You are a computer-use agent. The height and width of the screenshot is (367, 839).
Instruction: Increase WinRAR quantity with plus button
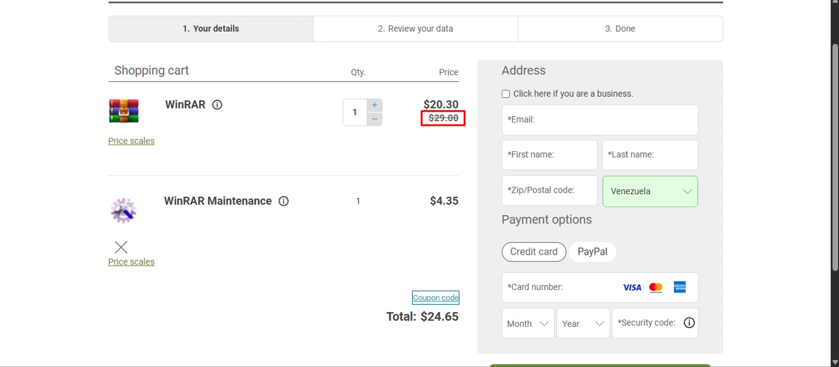click(x=375, y=105)
